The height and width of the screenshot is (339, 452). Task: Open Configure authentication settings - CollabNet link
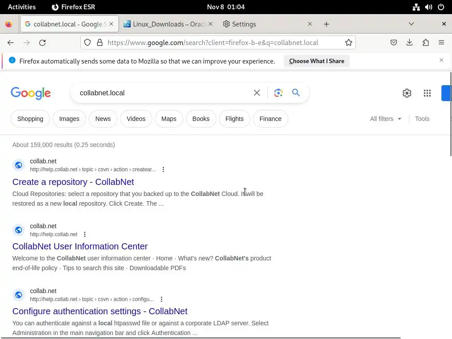click(100, 311)
